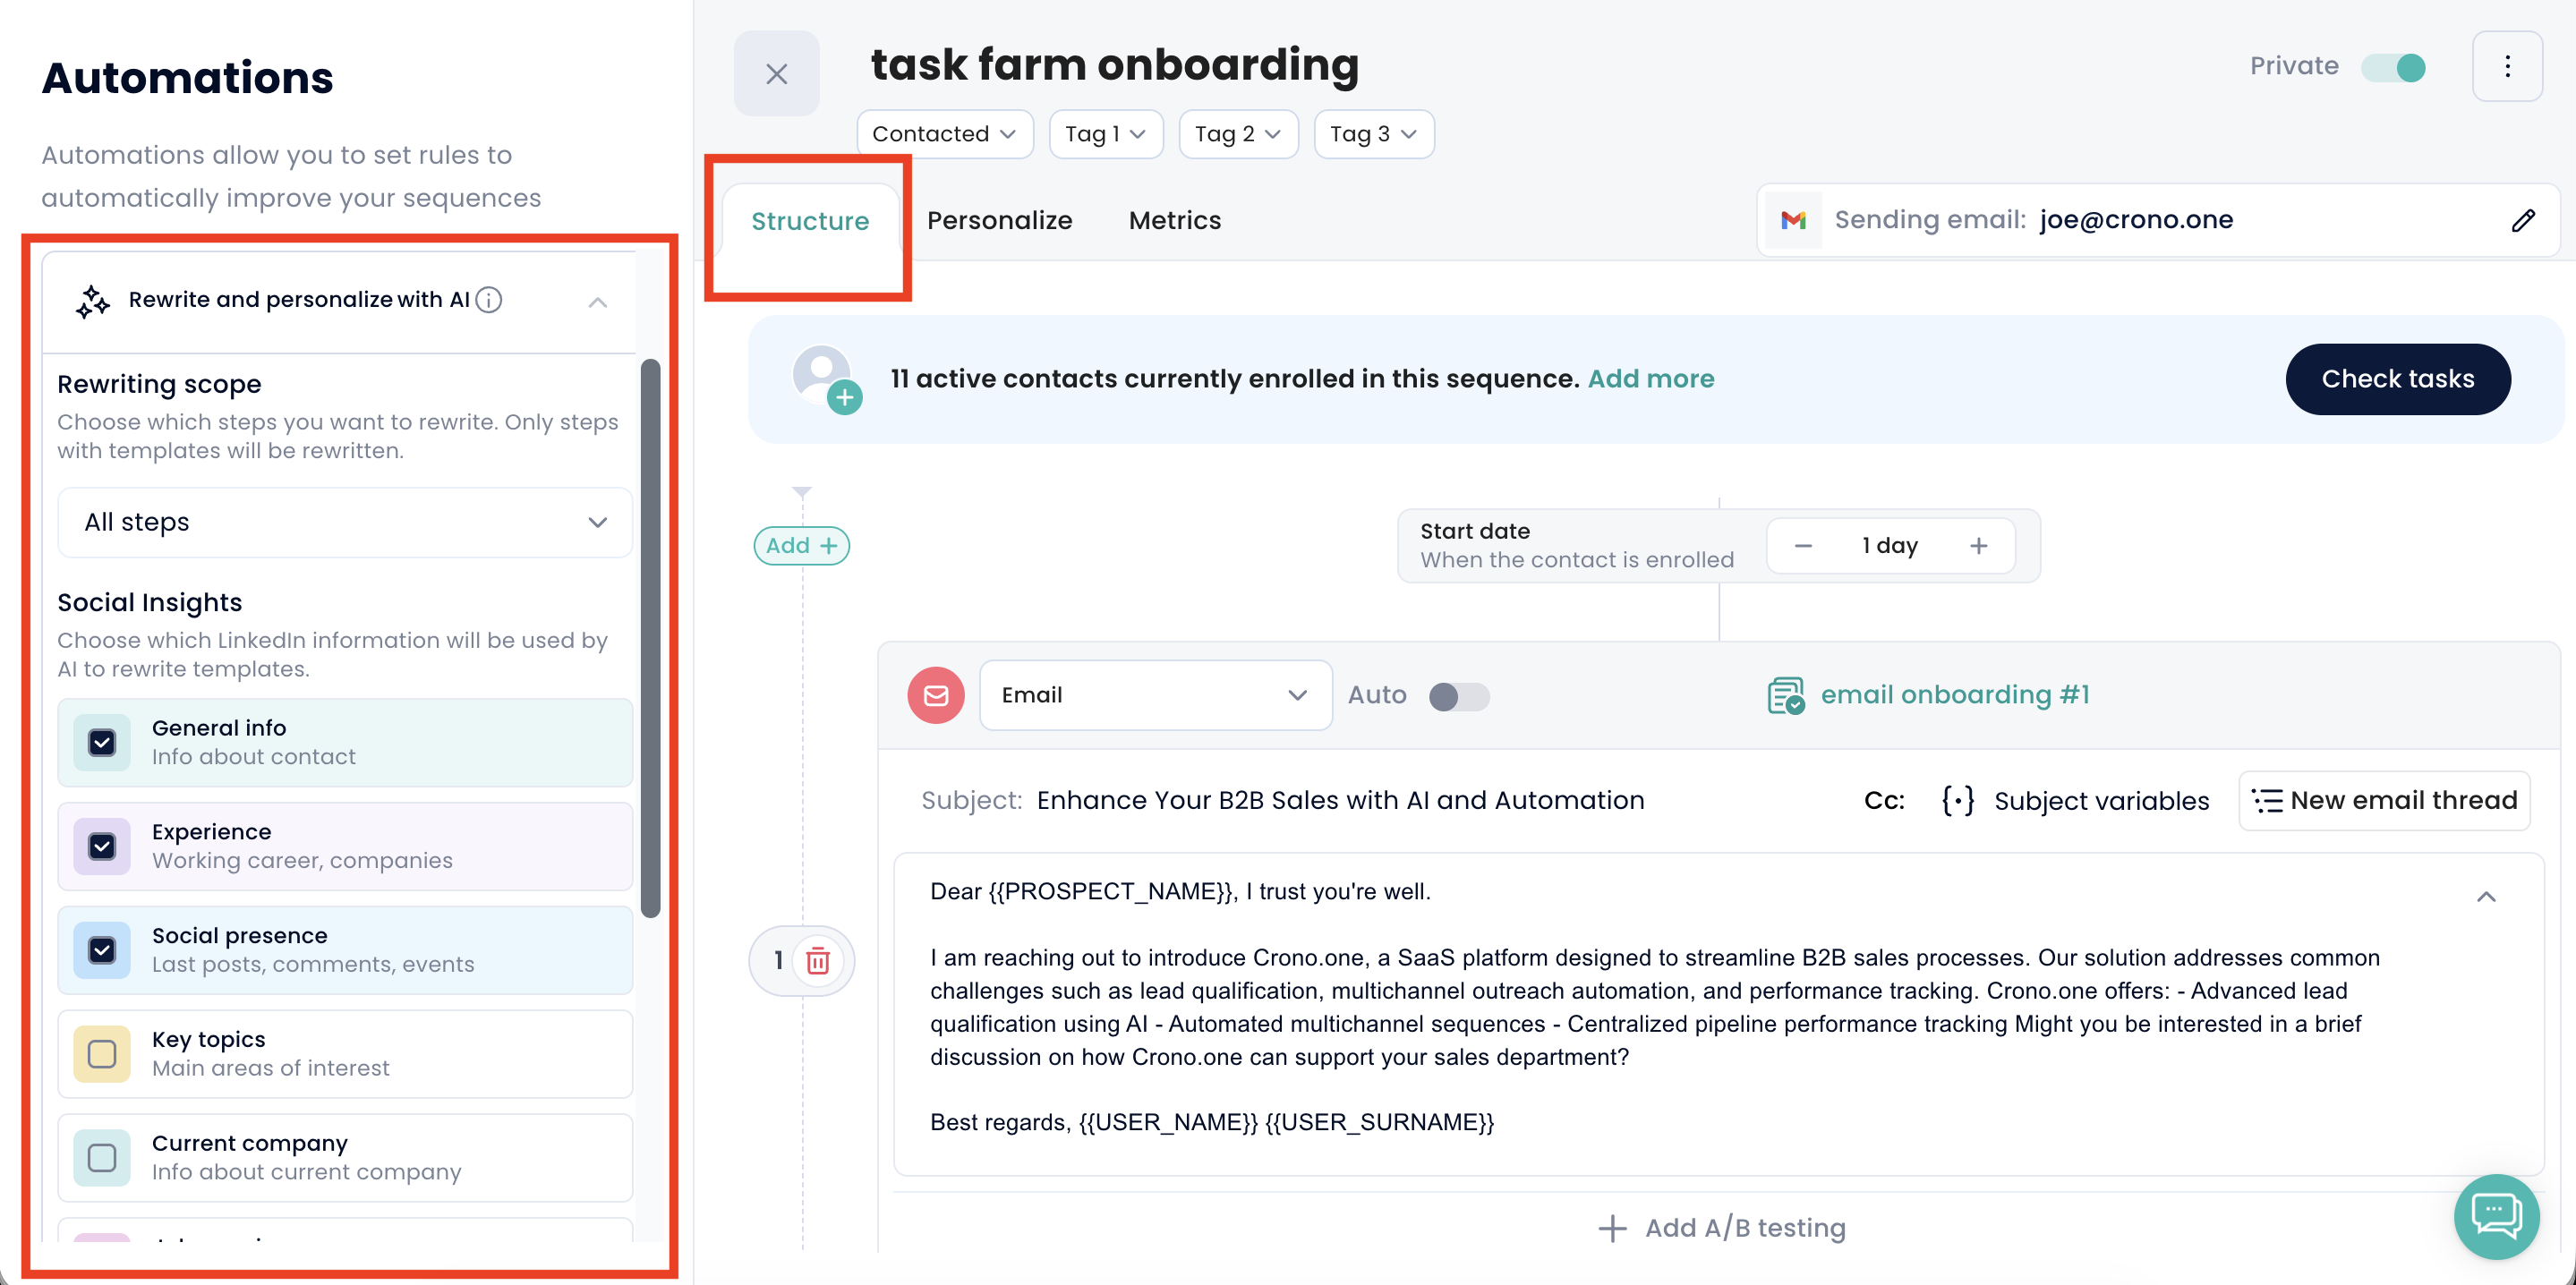Switch to the Personalize tab

998,220
